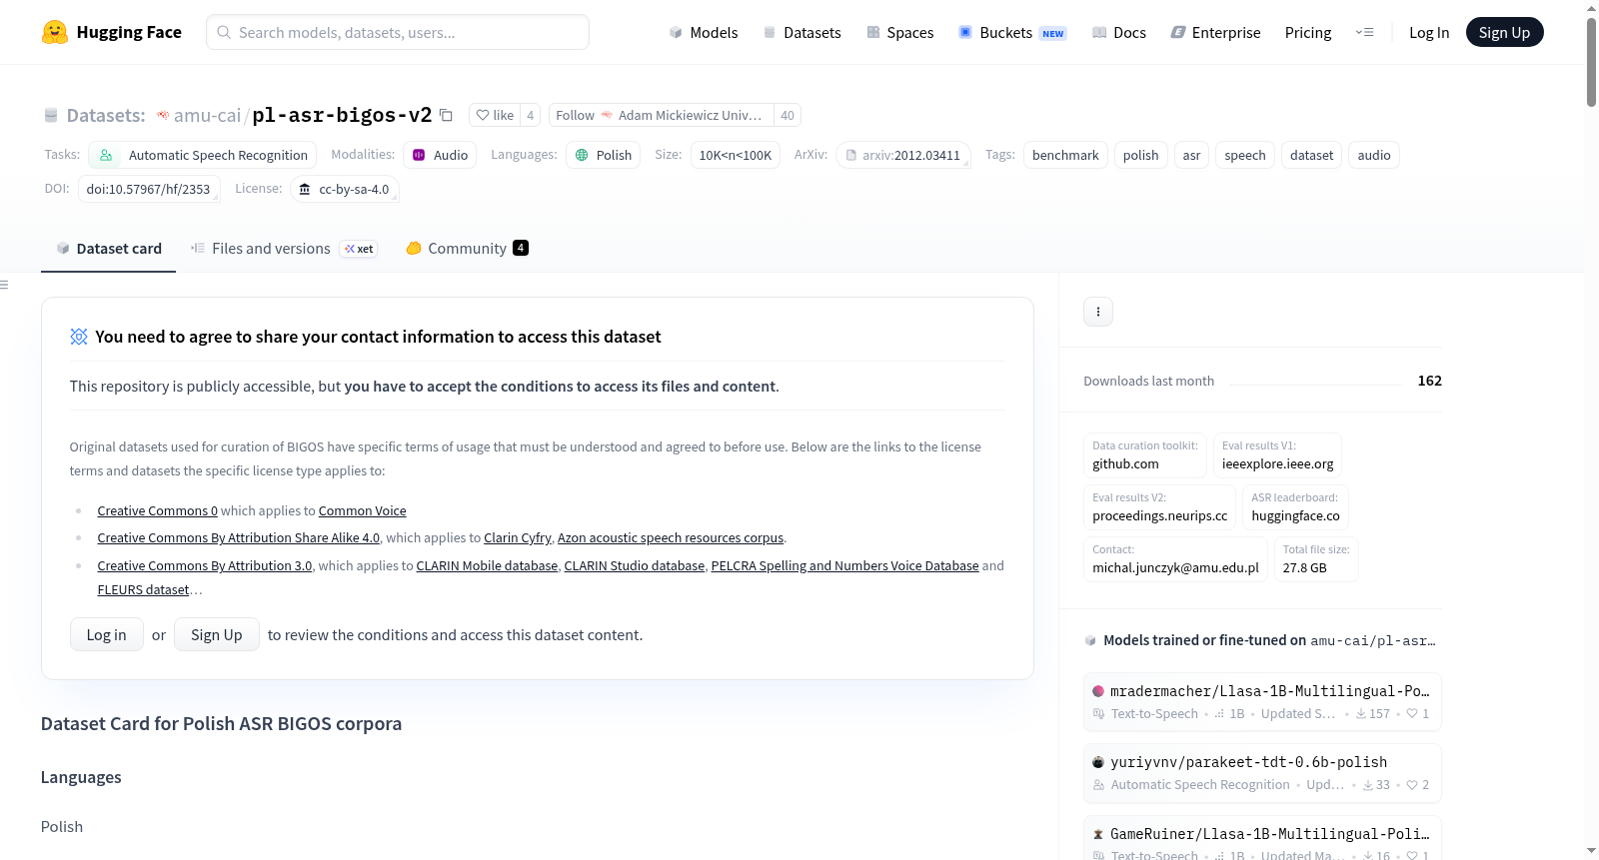Click the like count 4
The width and height of the screenshot is (1599, 860).
(x=530, y=115)
